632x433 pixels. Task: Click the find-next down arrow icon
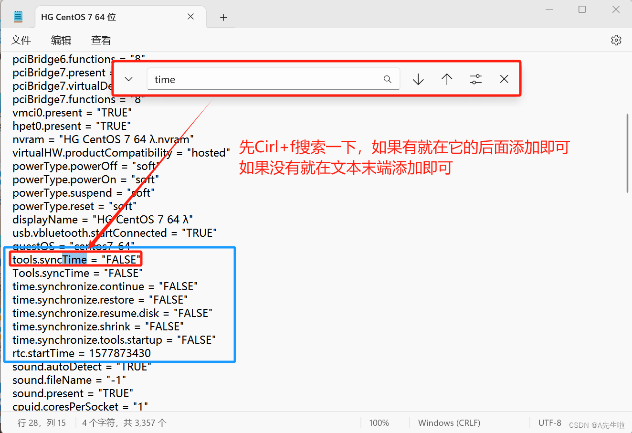tap(418, 79)
